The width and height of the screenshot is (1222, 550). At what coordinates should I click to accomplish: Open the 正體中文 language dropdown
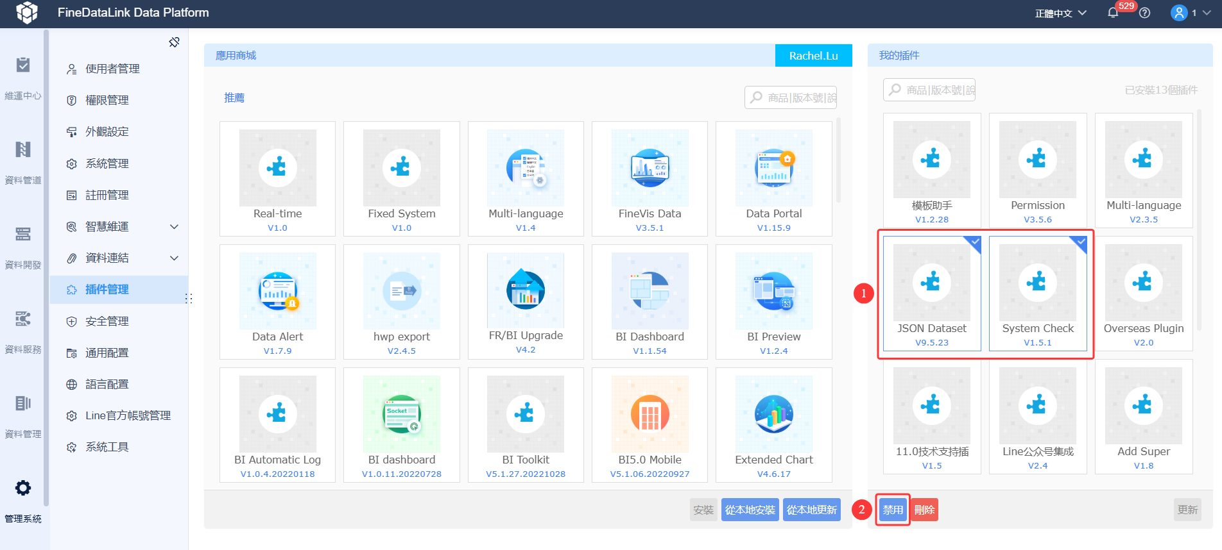coord(1060,13)
